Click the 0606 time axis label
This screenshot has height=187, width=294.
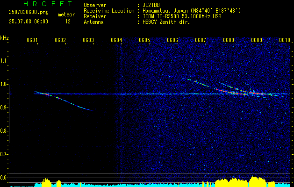click(172, 40)
